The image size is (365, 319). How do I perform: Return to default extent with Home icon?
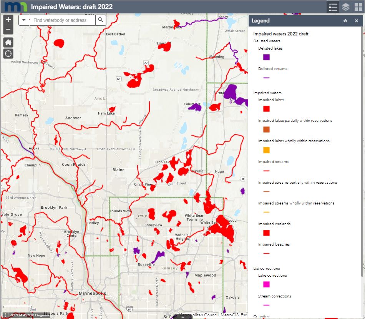pyautogui.click(x=8, y=42)
